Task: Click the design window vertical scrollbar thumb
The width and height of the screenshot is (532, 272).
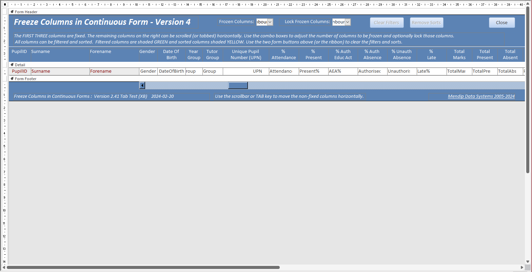Action: click(528, 90)
